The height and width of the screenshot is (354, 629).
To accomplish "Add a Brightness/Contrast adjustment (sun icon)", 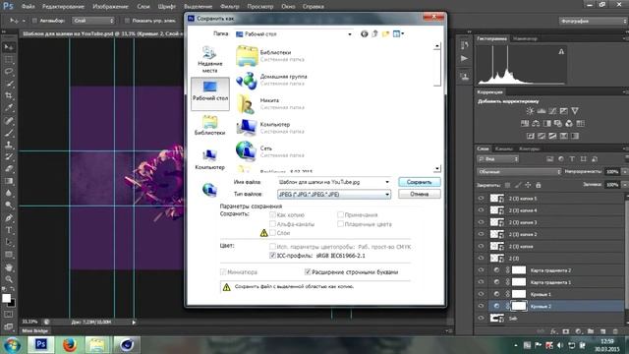I will point(531,111).
